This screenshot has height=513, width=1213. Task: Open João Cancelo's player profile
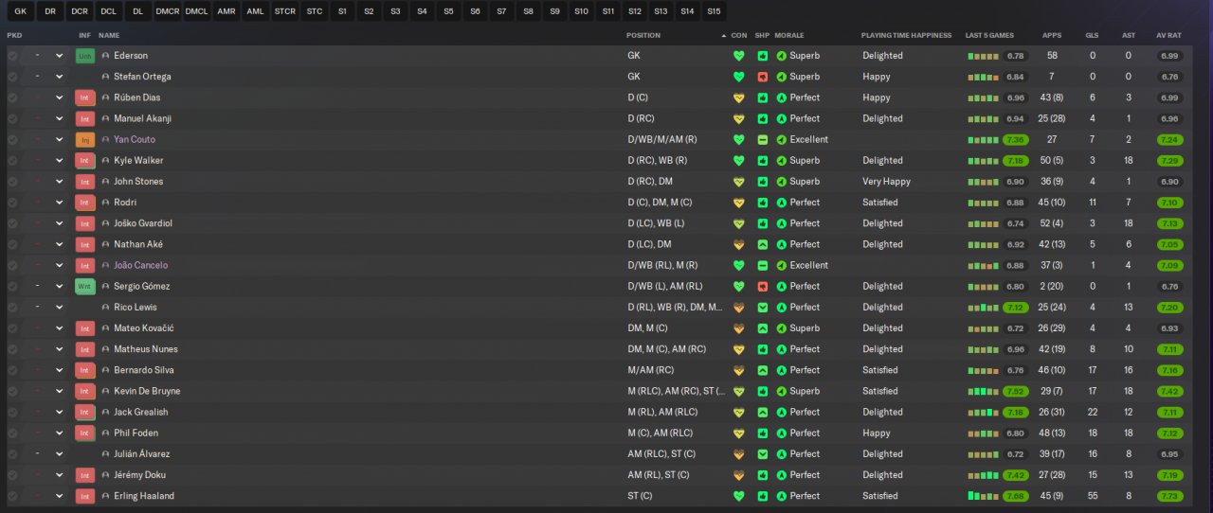click(x=140, y=265)
